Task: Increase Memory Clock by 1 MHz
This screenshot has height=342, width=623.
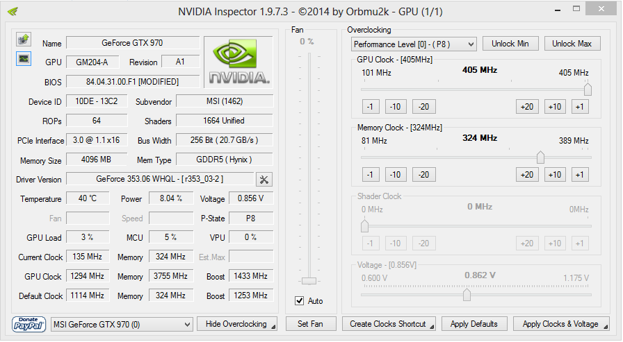Action: pos(580,175)
